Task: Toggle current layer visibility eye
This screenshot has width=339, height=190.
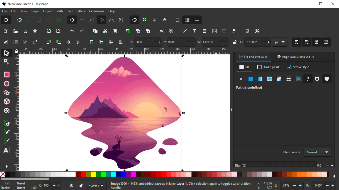Action: tap(72, 185)
